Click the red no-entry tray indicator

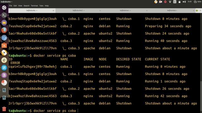tap(165, 2)
